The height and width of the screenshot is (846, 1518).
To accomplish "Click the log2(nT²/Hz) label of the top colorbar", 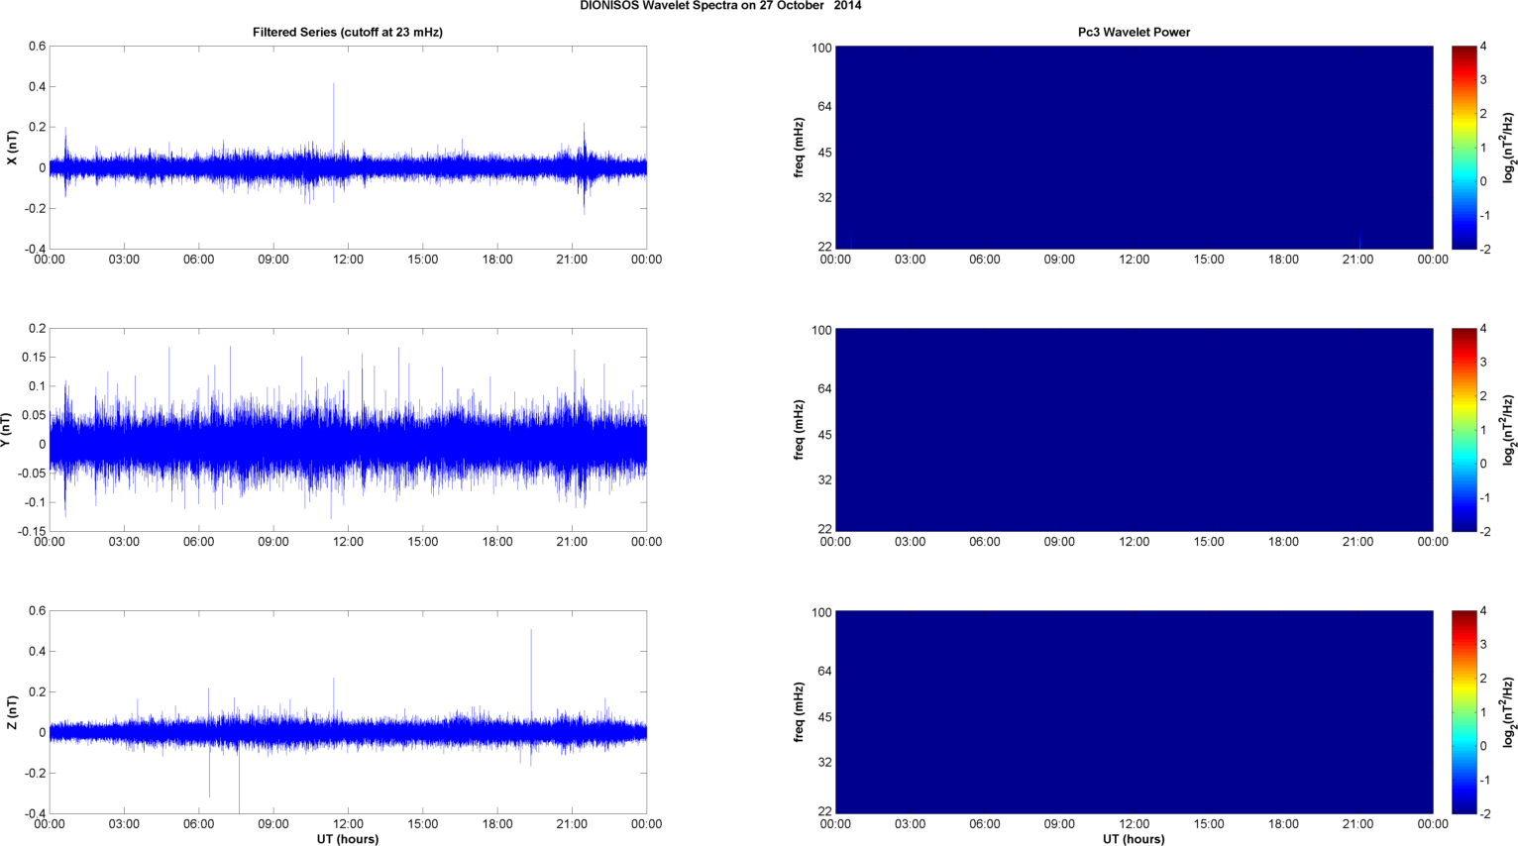I will tap(1509, 148).
